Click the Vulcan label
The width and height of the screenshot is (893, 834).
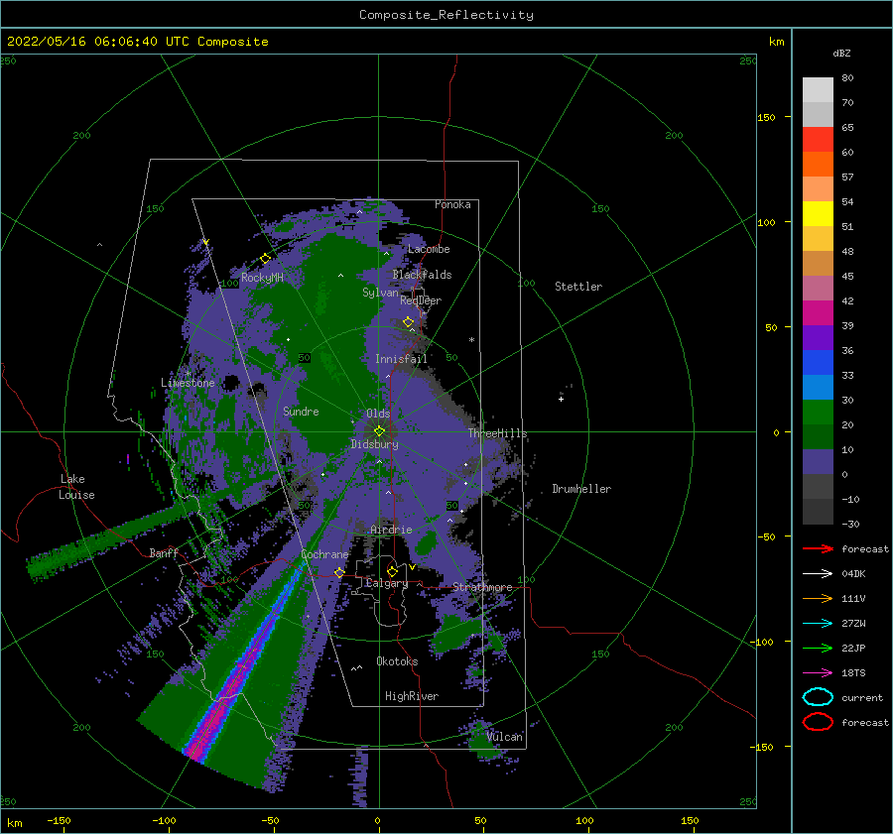[x=504, y=737]
